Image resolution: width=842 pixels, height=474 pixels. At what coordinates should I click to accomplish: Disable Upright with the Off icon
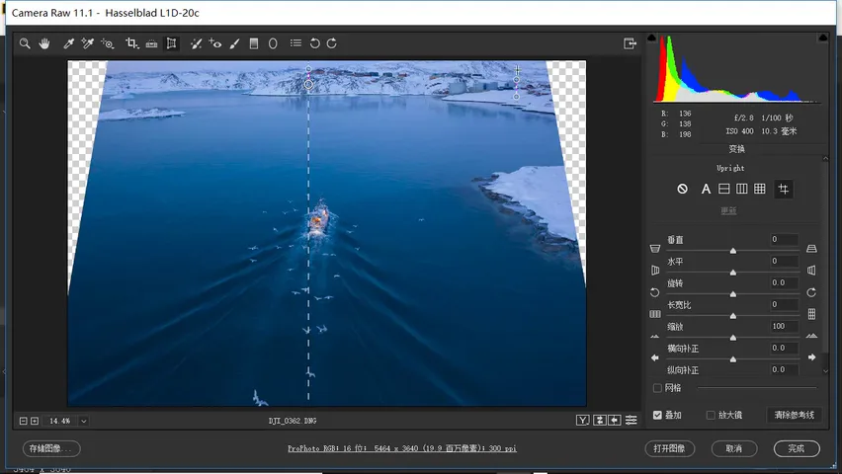pyautogui.click(x=682, y=189)
